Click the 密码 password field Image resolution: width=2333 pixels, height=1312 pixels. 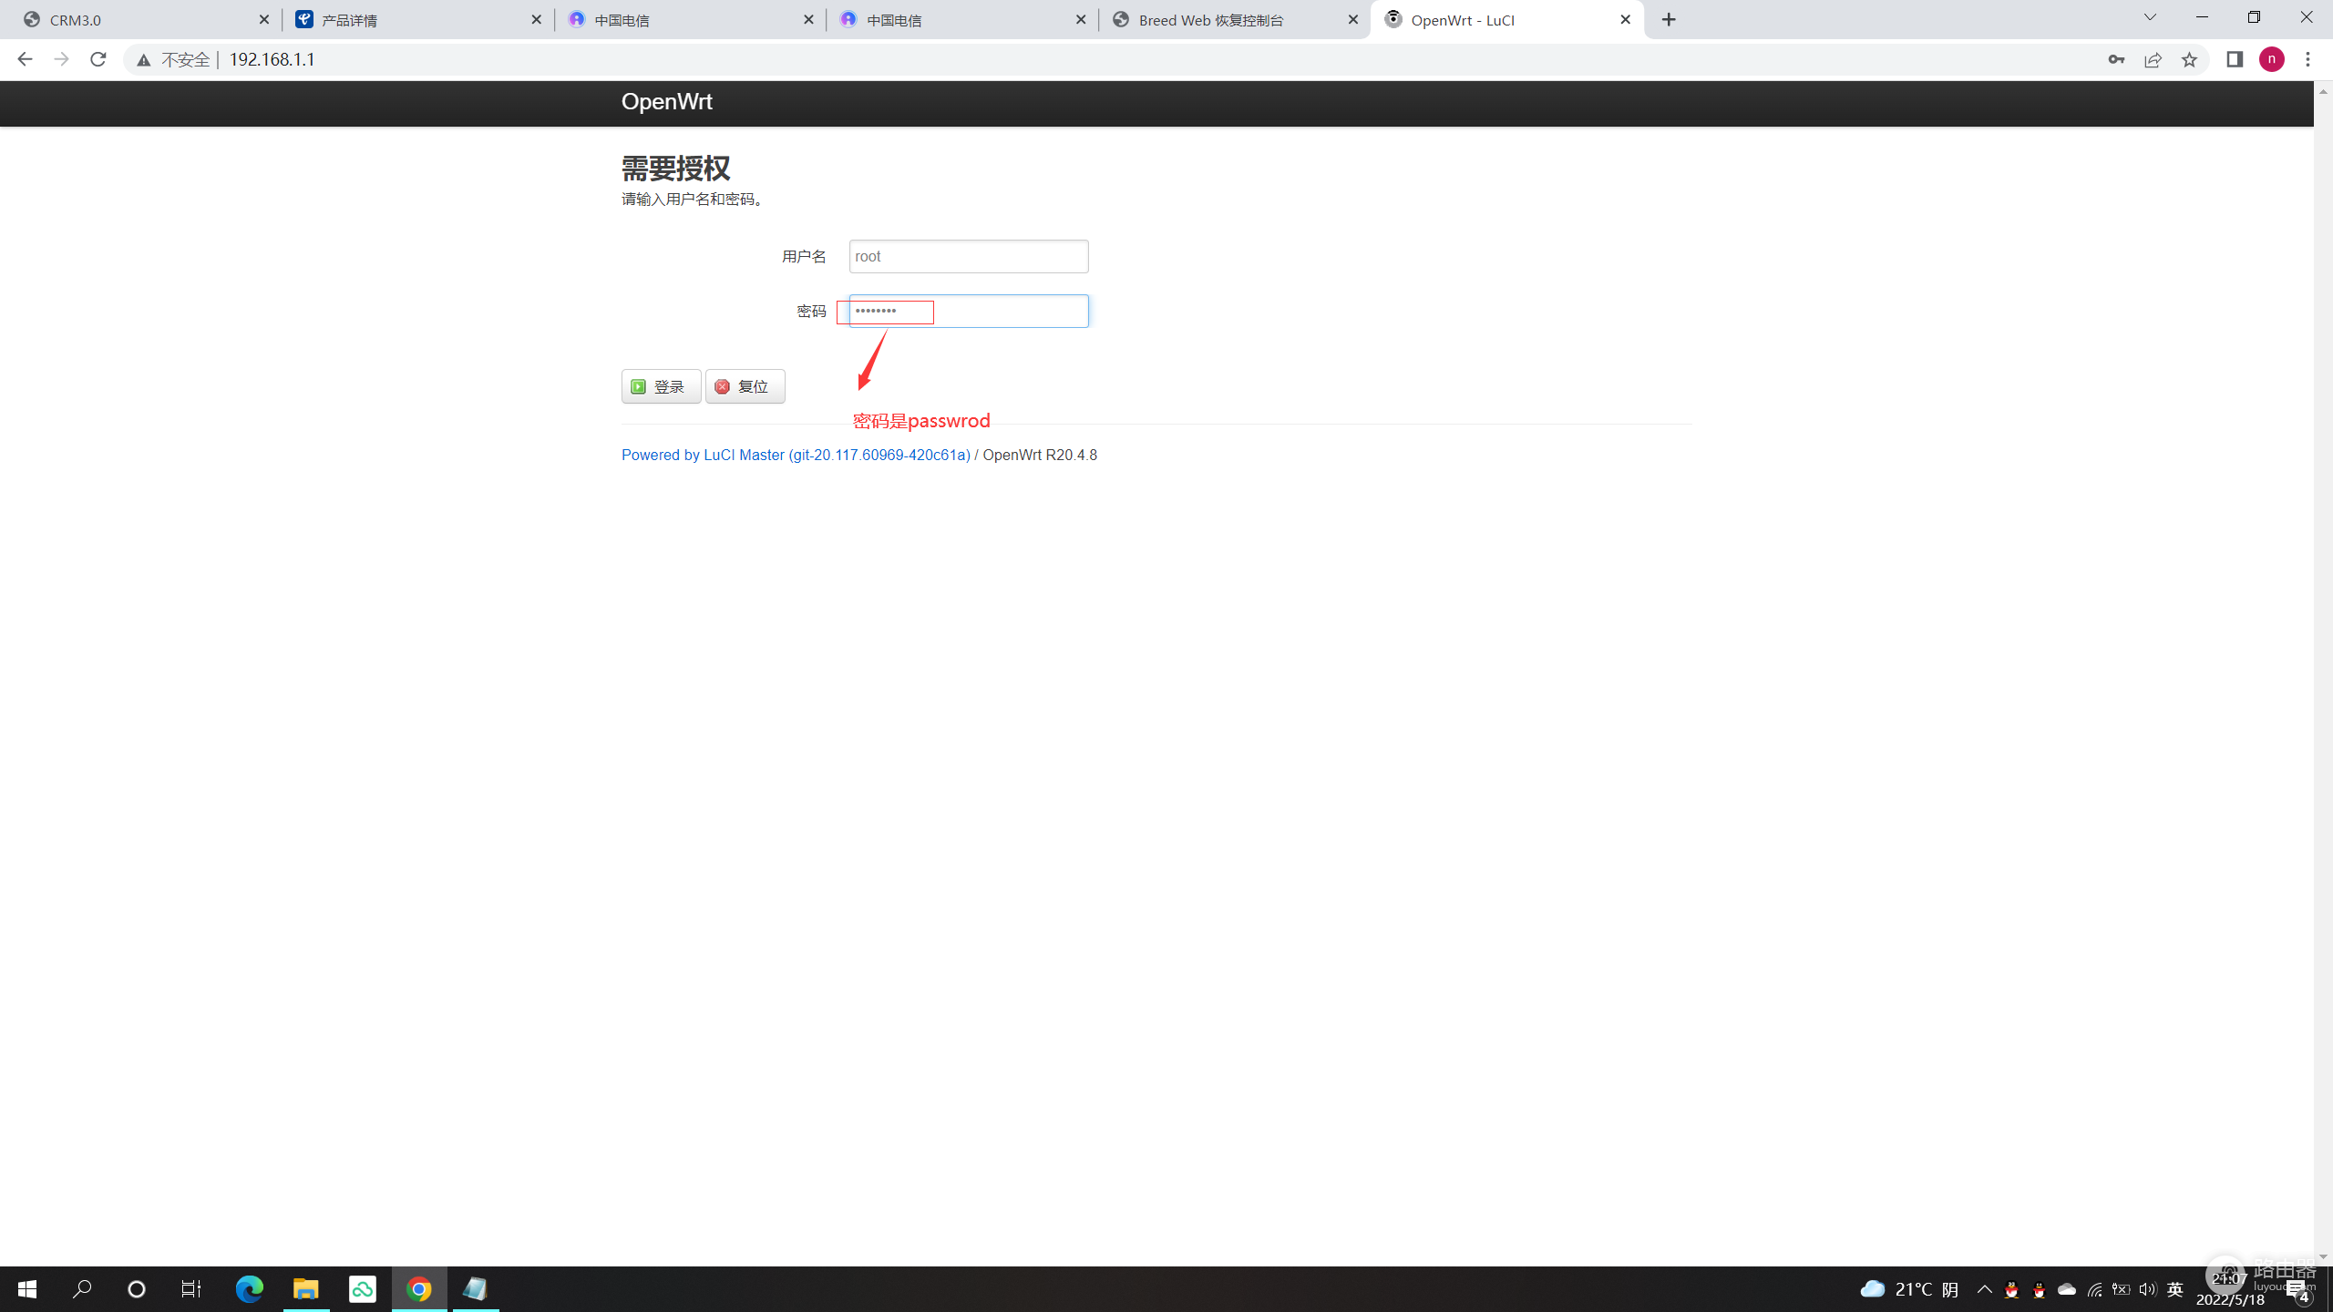click(968, 311)
